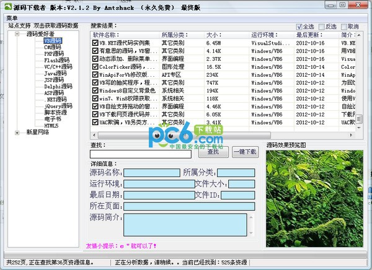Click the 文件ID field
Image resolution: width=372 pixels, height=270 pixels.
click(x=238, y=195)
